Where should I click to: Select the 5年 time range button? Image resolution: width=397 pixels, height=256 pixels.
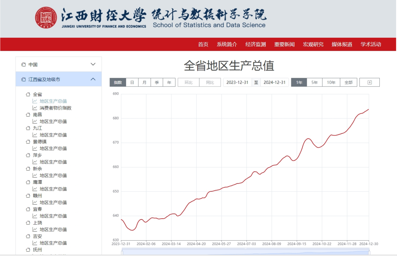pos(314,82)
